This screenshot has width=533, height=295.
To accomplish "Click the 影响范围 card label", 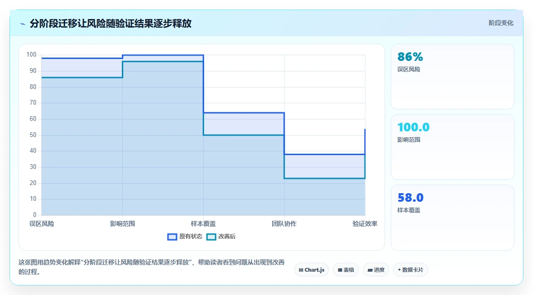I will click(409, 140).
